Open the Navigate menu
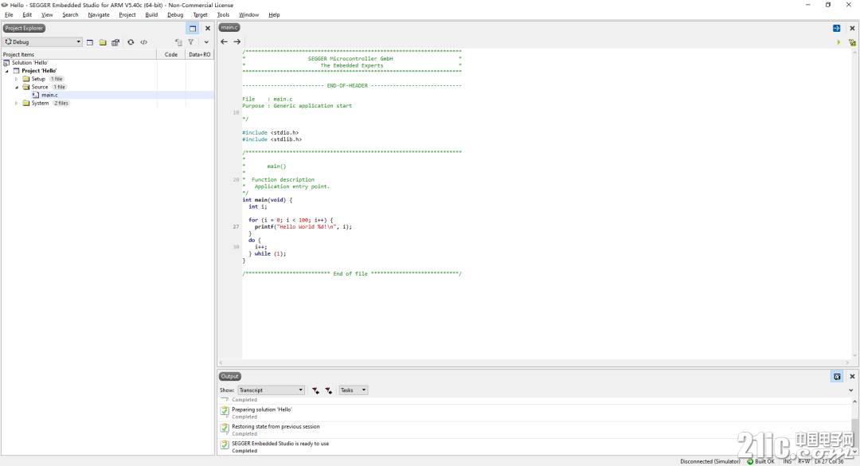 pos(99,15)
